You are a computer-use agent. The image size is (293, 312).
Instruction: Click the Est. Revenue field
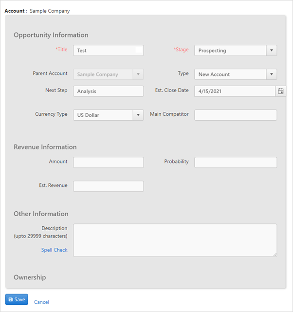point(109,186)
